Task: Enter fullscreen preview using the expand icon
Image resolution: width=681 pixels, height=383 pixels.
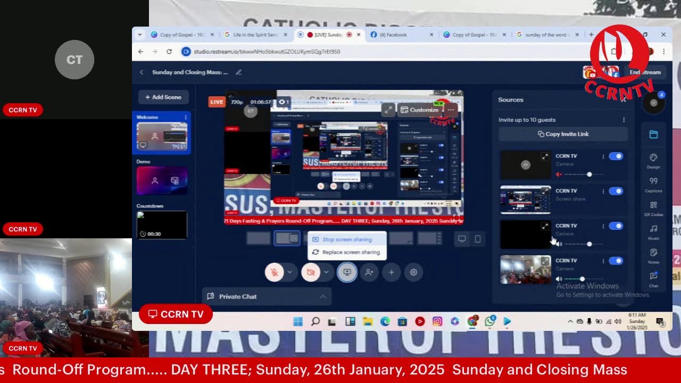Action: tap(388, 110)
